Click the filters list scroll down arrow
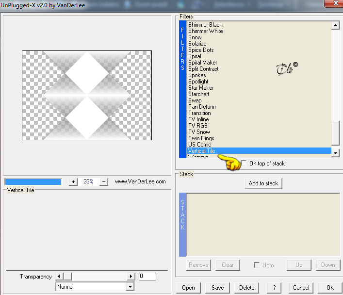 [x=335, y=153]
